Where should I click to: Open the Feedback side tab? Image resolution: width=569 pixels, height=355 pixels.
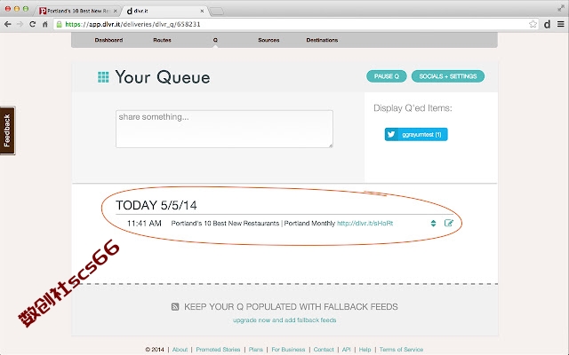click(7, 130)
